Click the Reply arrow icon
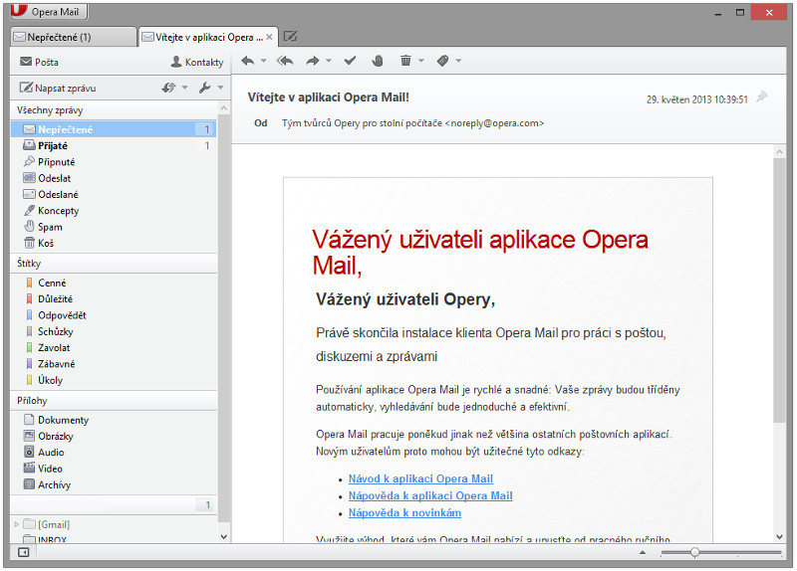This screenshot has height=571, width=797. point(247,61)
